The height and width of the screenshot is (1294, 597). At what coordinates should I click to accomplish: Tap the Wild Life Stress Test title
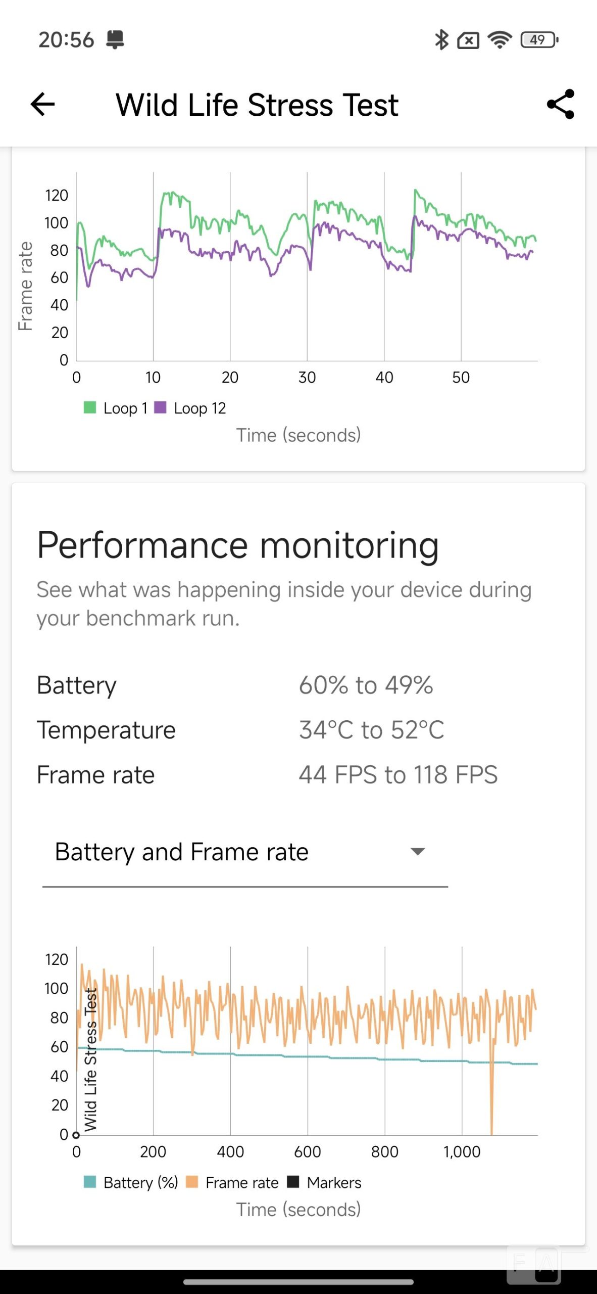pos(257,105)
